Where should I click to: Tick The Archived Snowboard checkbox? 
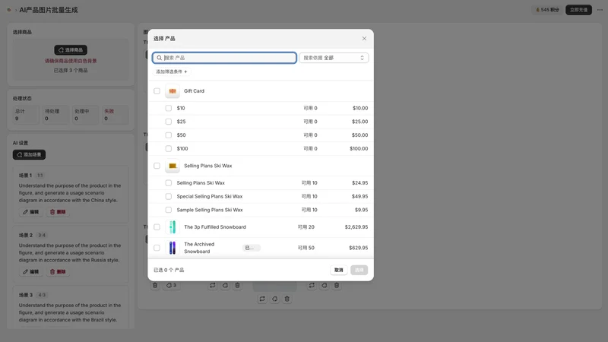pyautogui.click(x=157, y=248)
